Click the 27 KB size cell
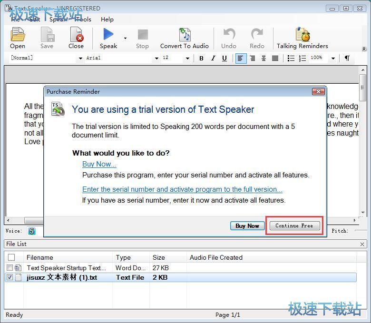 pyautogui.click(x=161, y=268)
